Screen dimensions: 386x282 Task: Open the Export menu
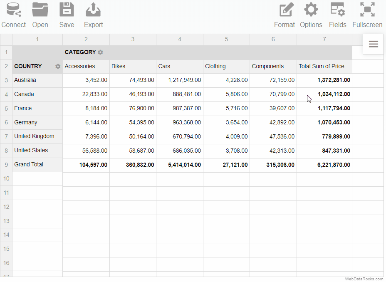(x=93, y=15)
